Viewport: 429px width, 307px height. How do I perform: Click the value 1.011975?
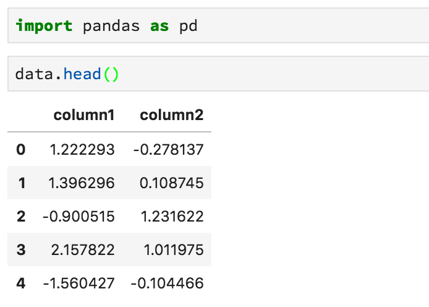point(174,250)
